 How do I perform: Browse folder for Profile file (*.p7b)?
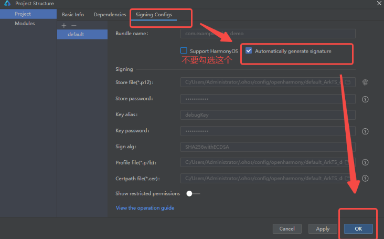(349, 163)
